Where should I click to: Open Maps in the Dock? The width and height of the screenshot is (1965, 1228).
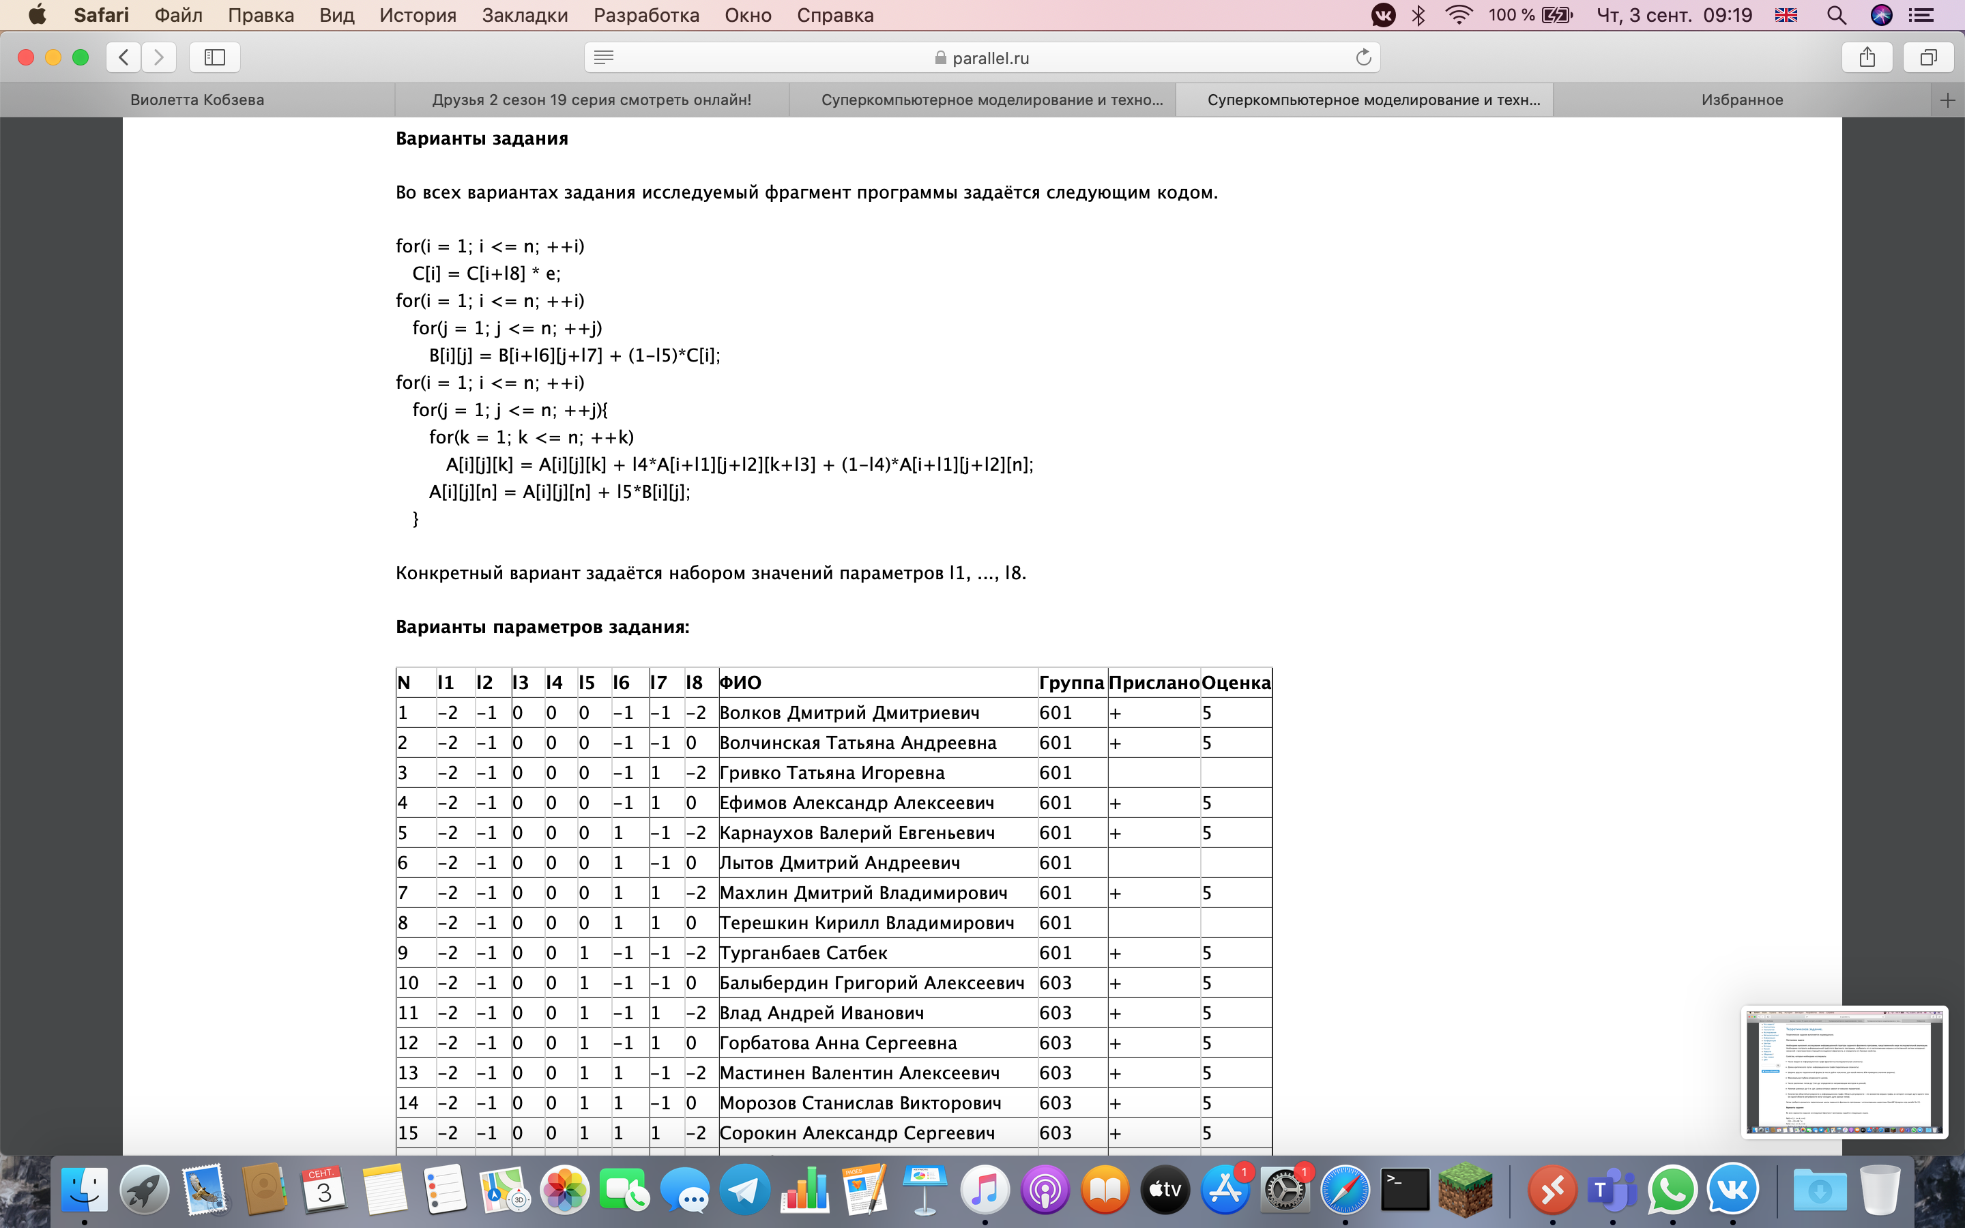coord(504,1190)
